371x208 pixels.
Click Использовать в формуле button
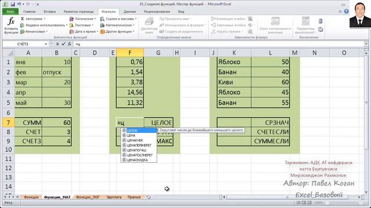click(183, 25)
